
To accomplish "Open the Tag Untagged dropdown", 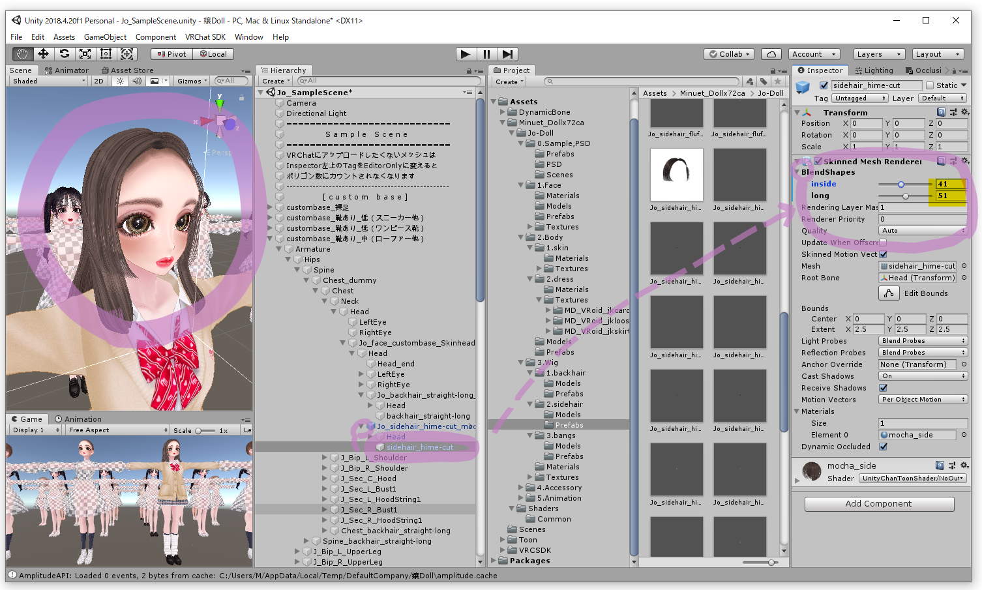I will (859, 98).
